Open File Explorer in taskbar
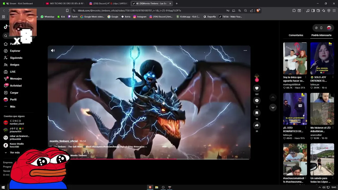The image size is (338, 190). 157,187
